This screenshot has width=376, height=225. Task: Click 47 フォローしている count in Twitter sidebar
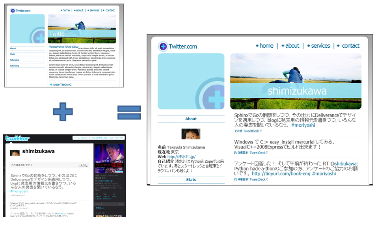tap(98, 197)
